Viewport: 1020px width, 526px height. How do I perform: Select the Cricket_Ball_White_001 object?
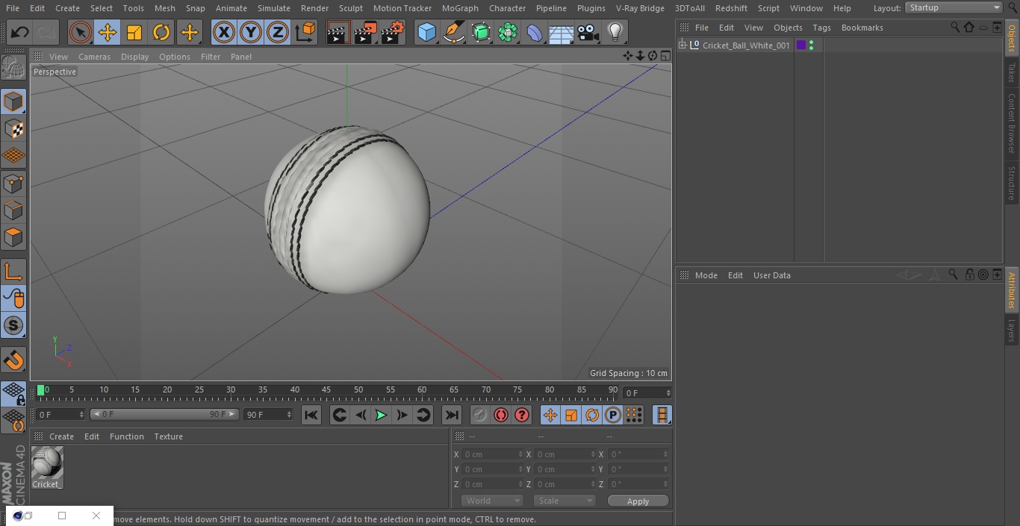tap(745, 46)
